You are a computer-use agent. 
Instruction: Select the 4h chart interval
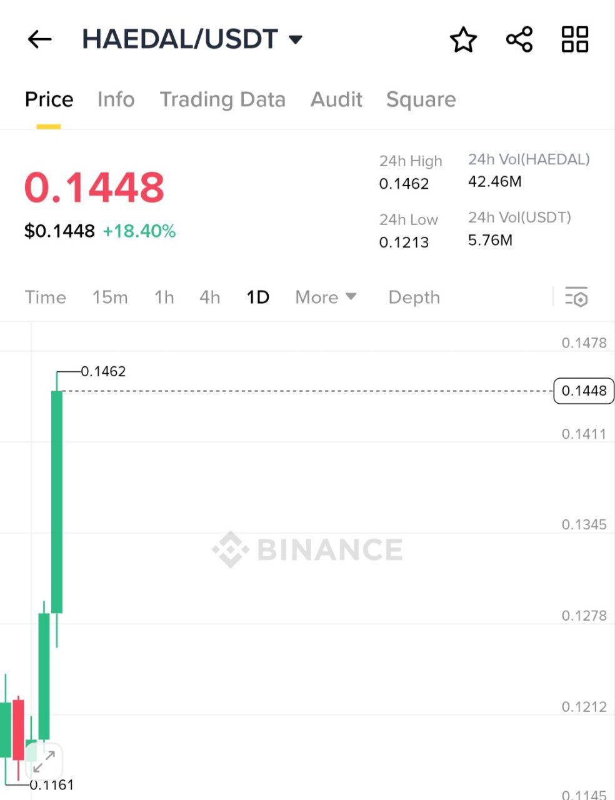coord(210,297)
